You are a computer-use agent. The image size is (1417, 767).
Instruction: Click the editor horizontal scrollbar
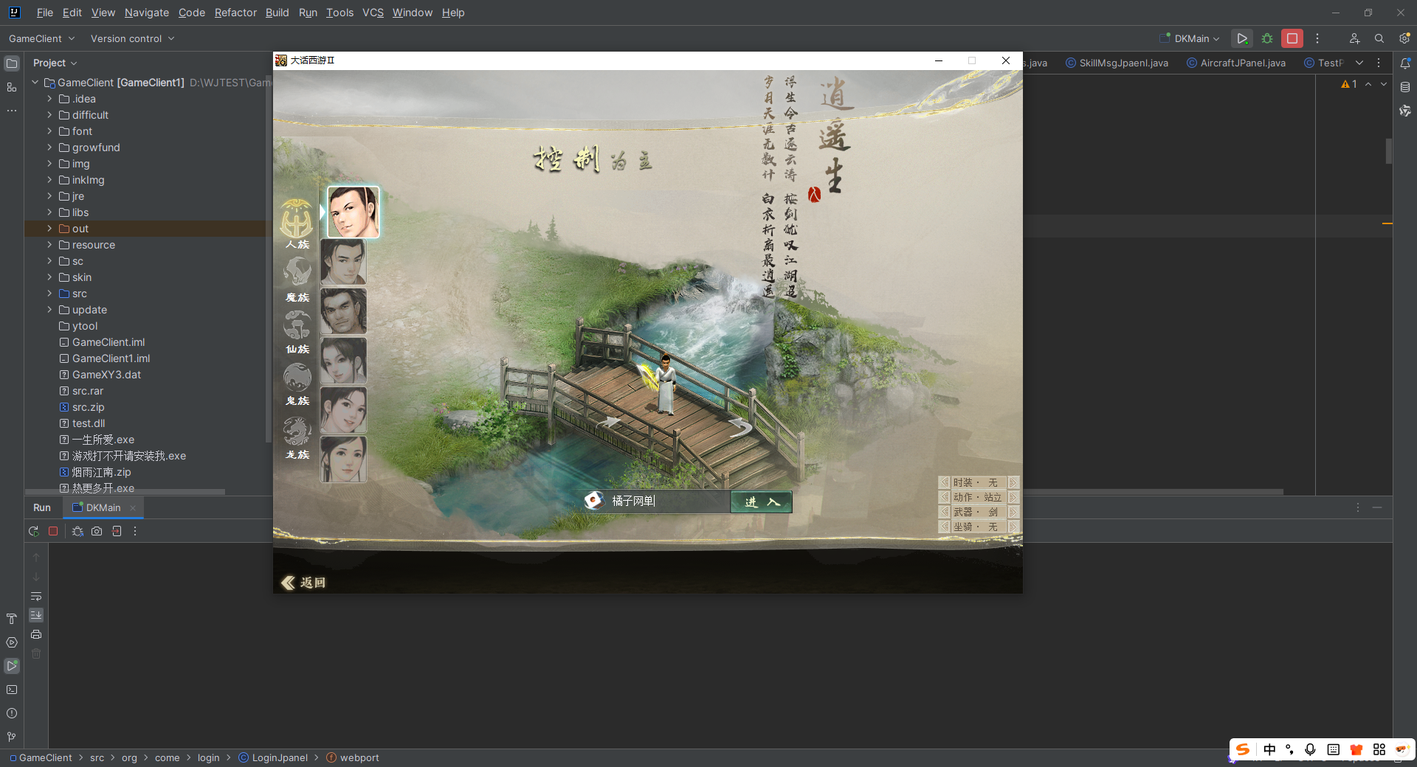1154,491
